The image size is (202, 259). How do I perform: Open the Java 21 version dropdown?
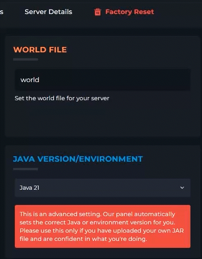(103, 188)
